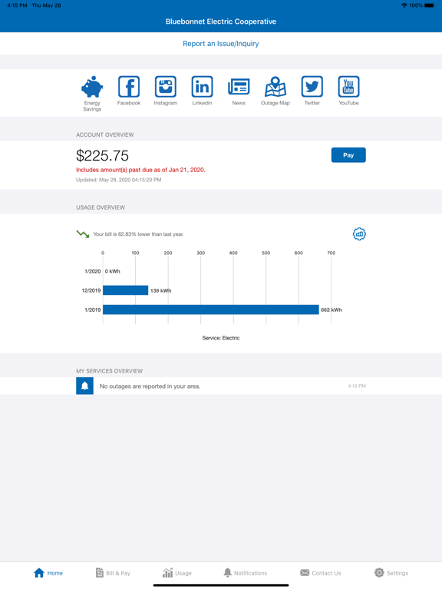Open the Facebook page icon
Image resolution: width=442 pixels, height=590 pixels.
coord(129,87)
